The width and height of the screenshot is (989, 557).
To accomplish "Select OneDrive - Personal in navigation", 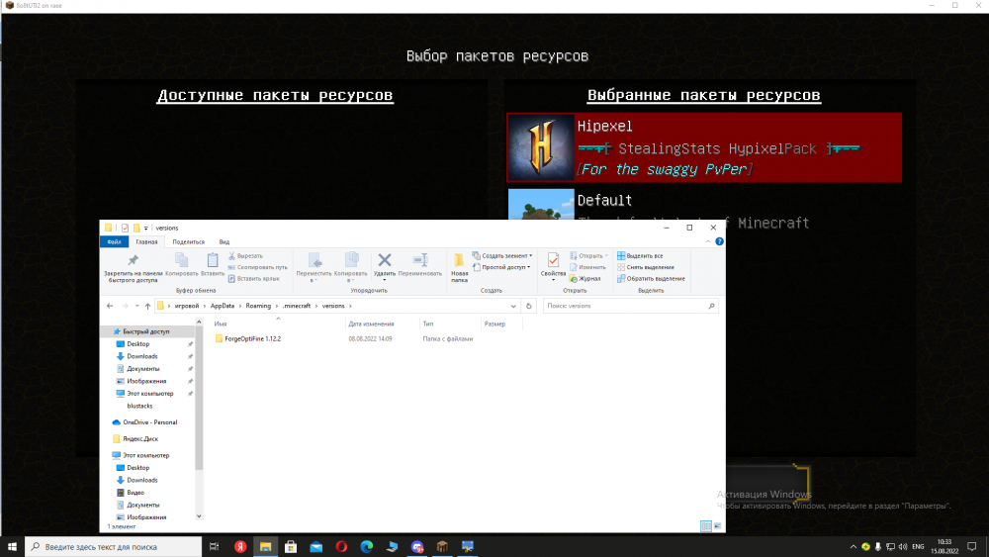I will [x=149, y=422].
